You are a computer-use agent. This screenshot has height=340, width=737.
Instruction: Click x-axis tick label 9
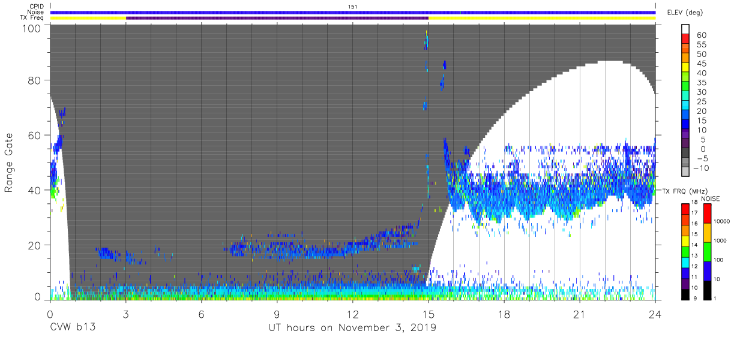click(277, 314)
